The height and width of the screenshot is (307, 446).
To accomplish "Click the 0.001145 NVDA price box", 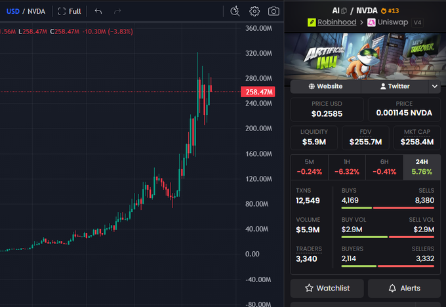I will (404, 110).
